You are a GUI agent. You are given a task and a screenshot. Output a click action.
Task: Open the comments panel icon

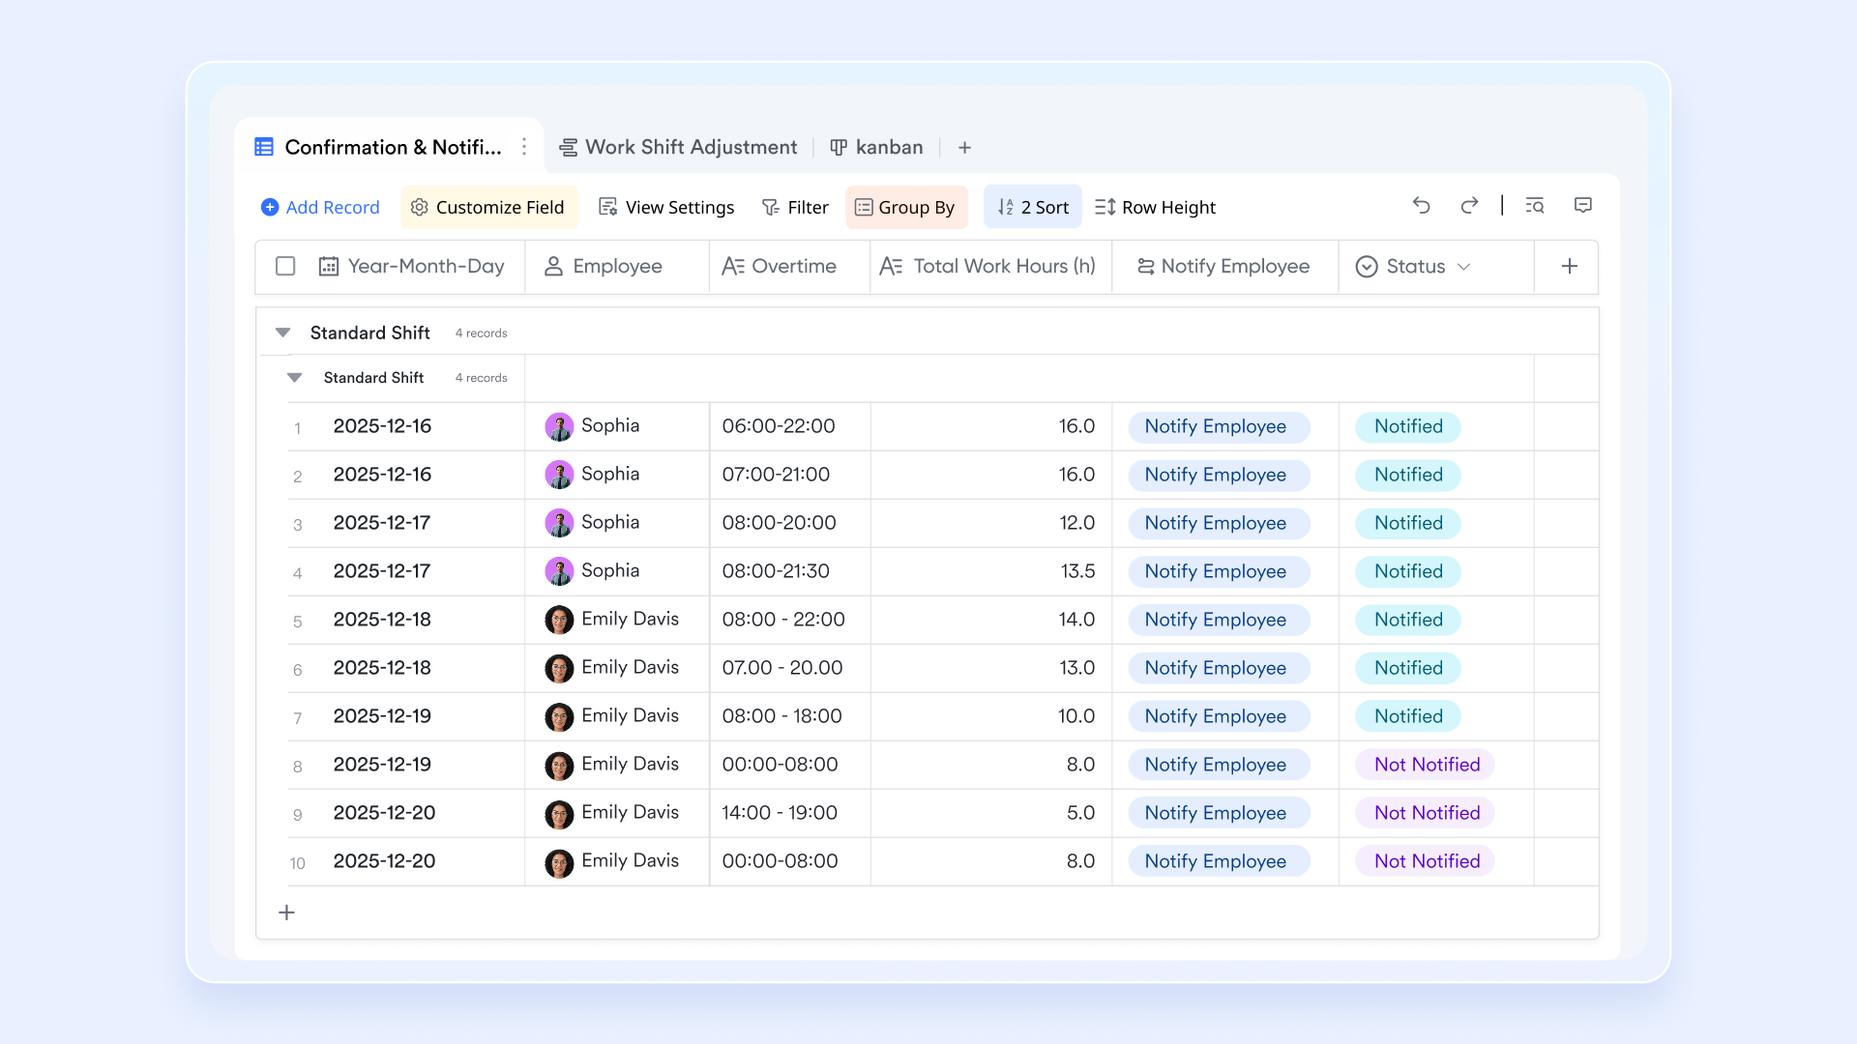[x=1583, y=206]
